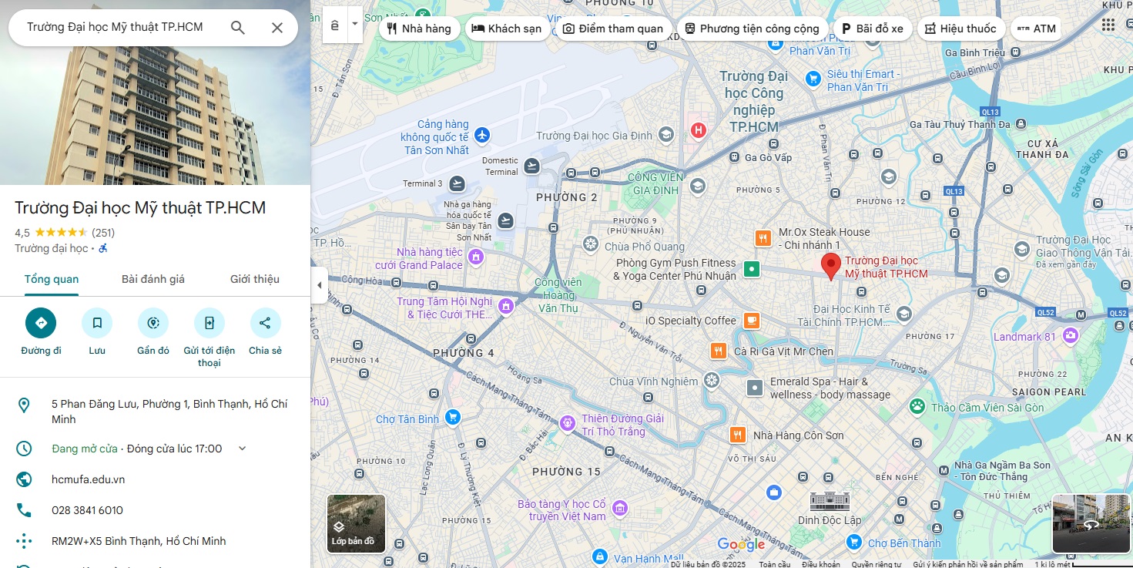Toggle Lớp bản đồ map layers
The width and height of the screenshot is (1133, 568).
(x=356, y=523)
